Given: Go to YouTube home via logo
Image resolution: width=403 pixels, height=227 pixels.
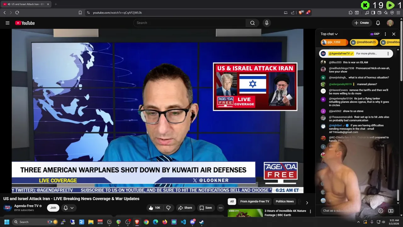Looking at the screenshot, I should [x=25, y=23].
